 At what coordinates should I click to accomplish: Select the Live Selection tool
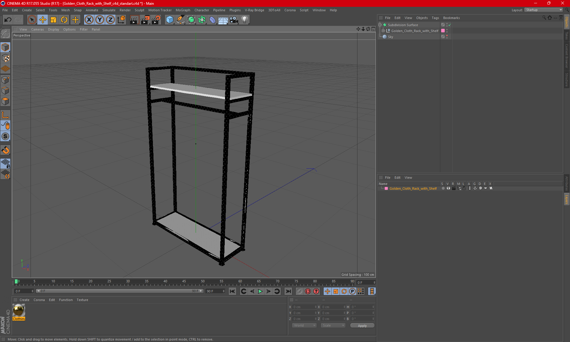coord(32,20)
